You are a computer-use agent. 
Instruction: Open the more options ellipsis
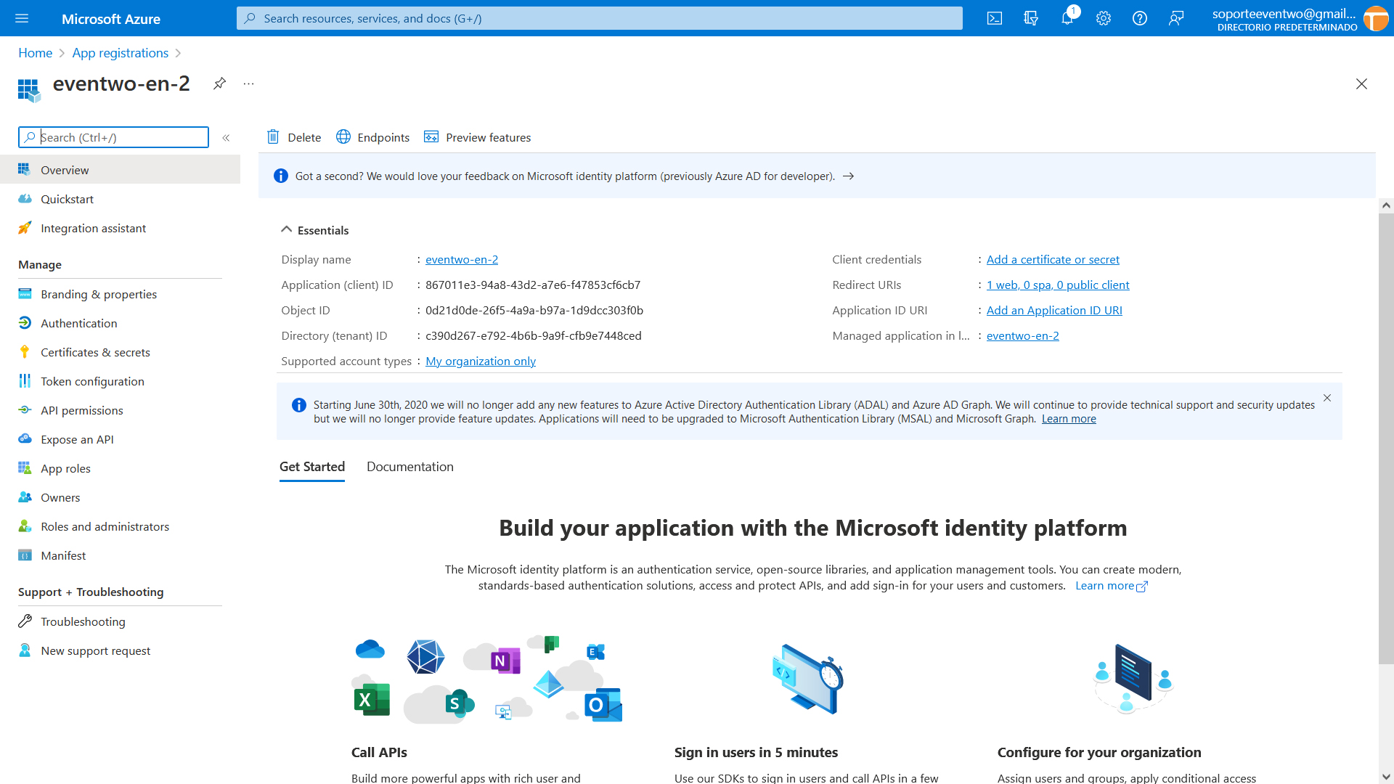tap(248, 83)
